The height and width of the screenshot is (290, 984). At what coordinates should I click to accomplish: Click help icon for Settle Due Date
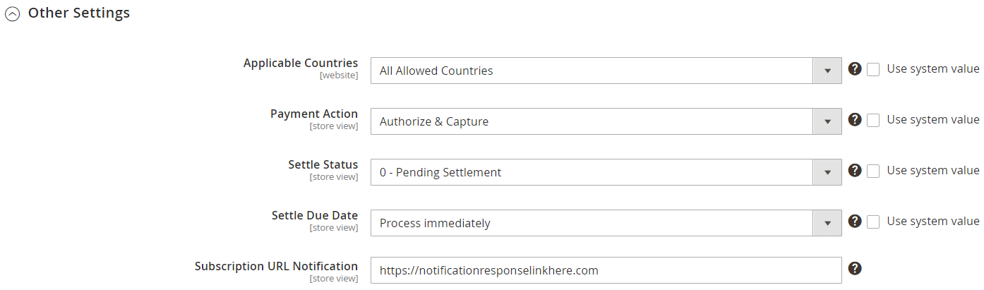855,222
